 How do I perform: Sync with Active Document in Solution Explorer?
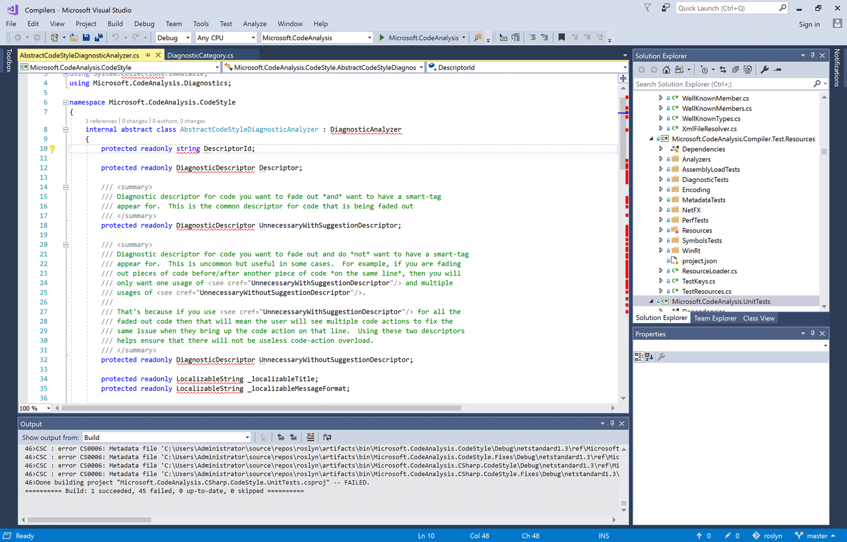[723, 70]
